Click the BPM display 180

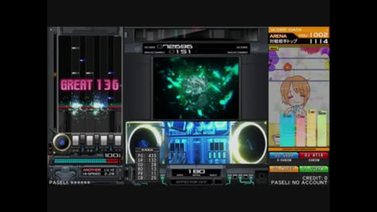click(196, 172)
